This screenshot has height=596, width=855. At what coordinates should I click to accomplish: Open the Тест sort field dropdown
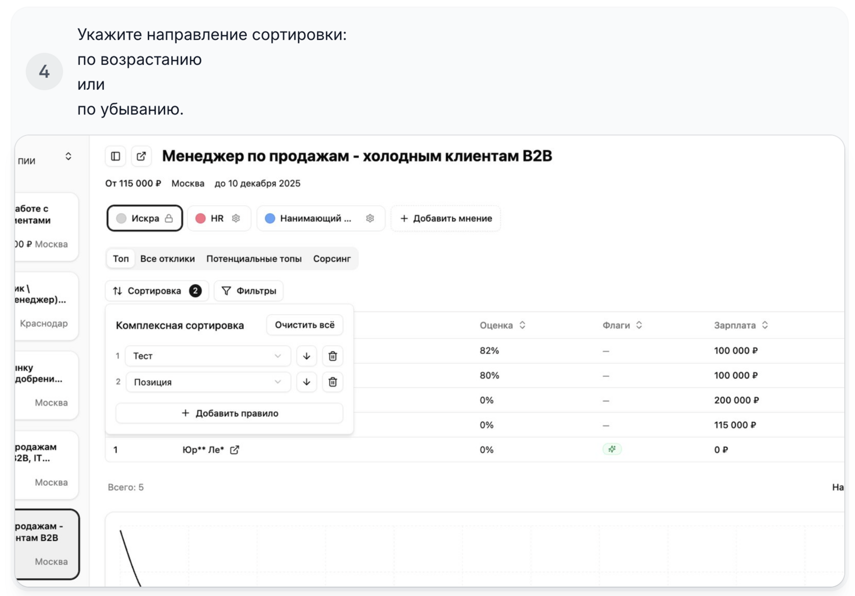pyautogui.click(x=208, y=356)
